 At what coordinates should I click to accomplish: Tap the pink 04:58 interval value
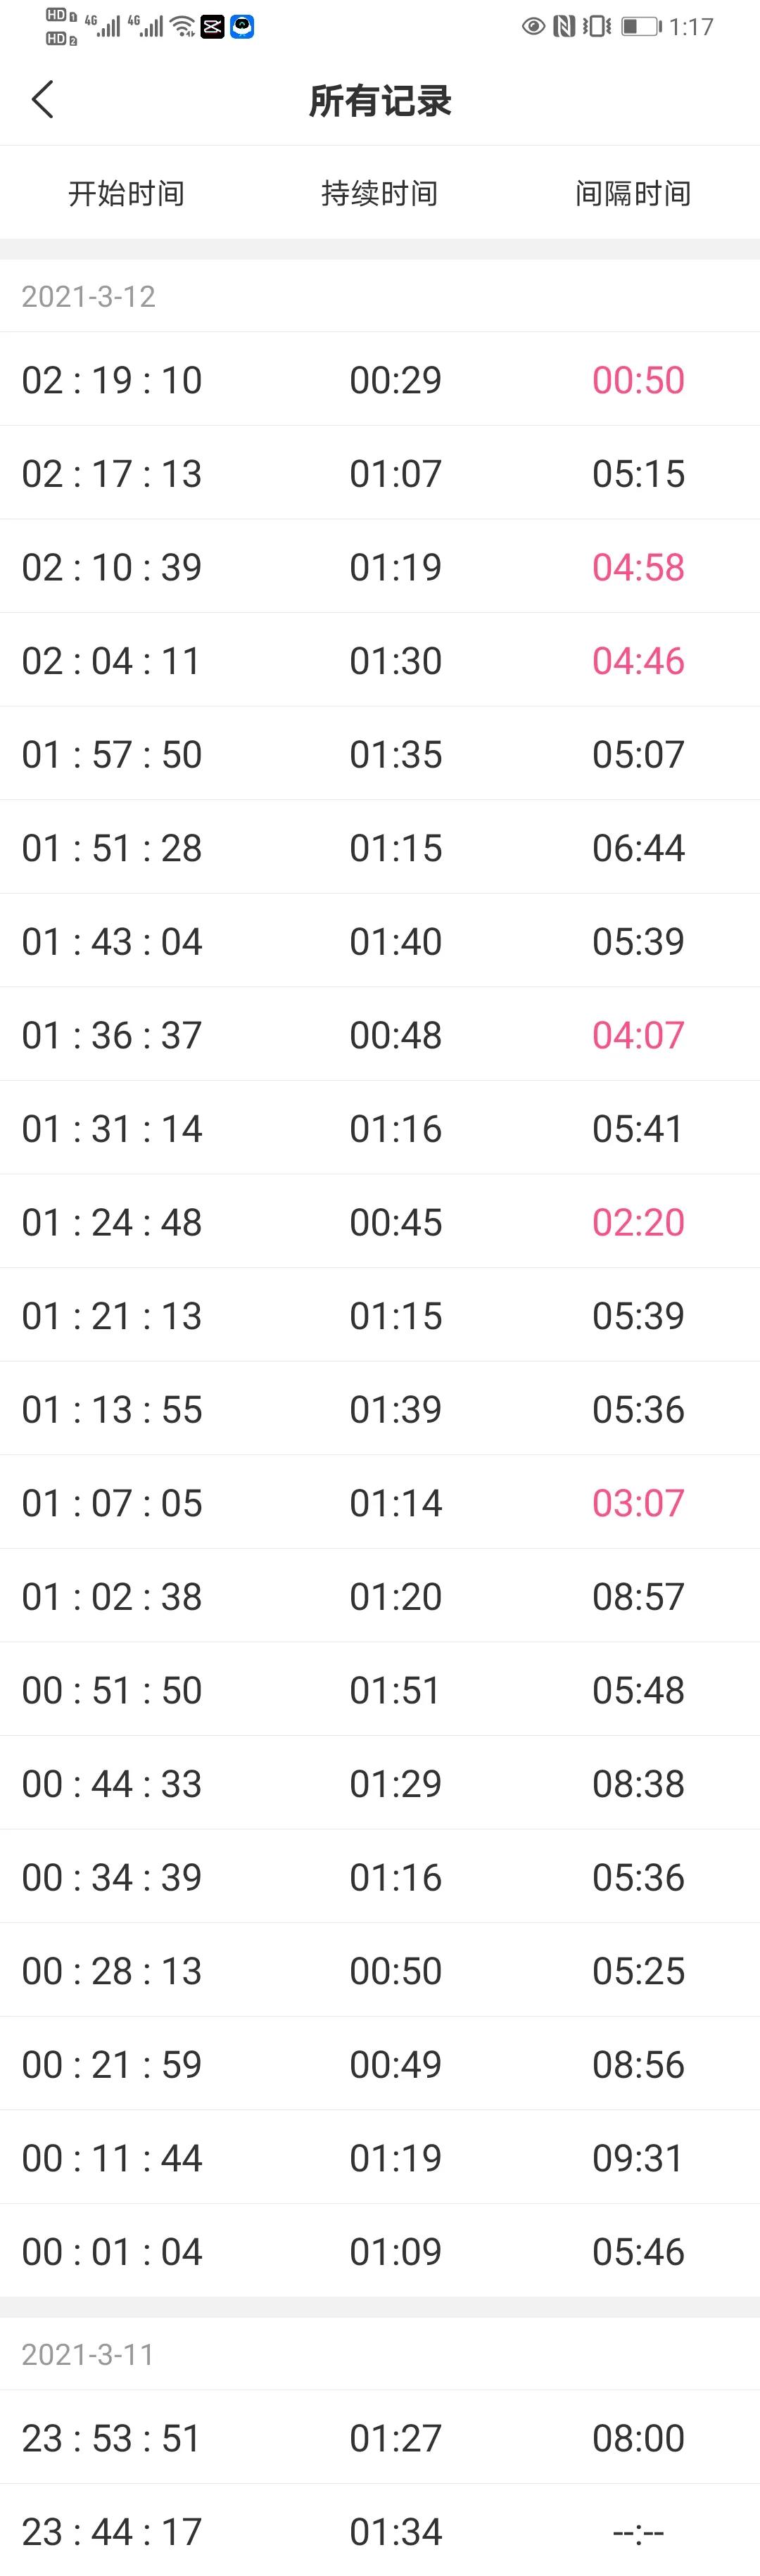[638, 567]
